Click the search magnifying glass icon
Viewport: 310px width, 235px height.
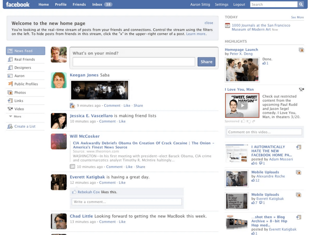click(301, 4)
